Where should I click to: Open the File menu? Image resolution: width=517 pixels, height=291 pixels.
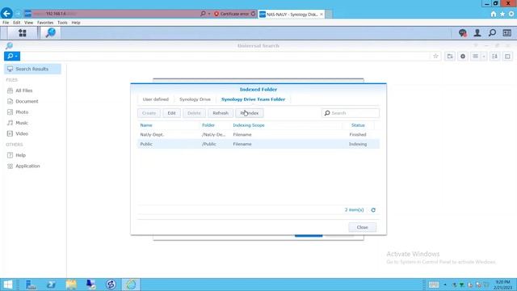[6, 23]
